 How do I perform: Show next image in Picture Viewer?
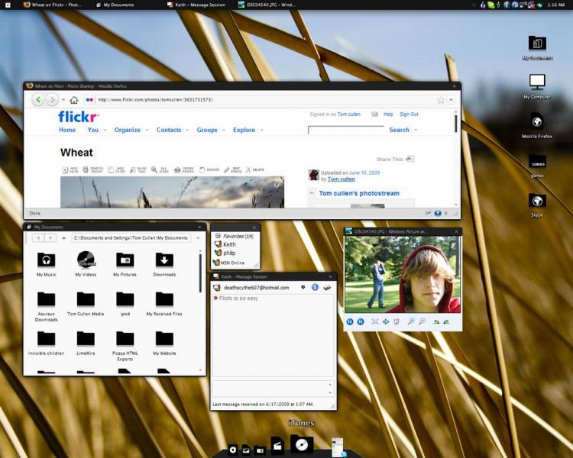[361, 322]
